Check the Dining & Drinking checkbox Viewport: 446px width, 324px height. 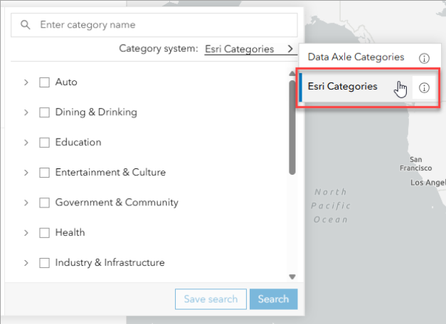point(44,112)
